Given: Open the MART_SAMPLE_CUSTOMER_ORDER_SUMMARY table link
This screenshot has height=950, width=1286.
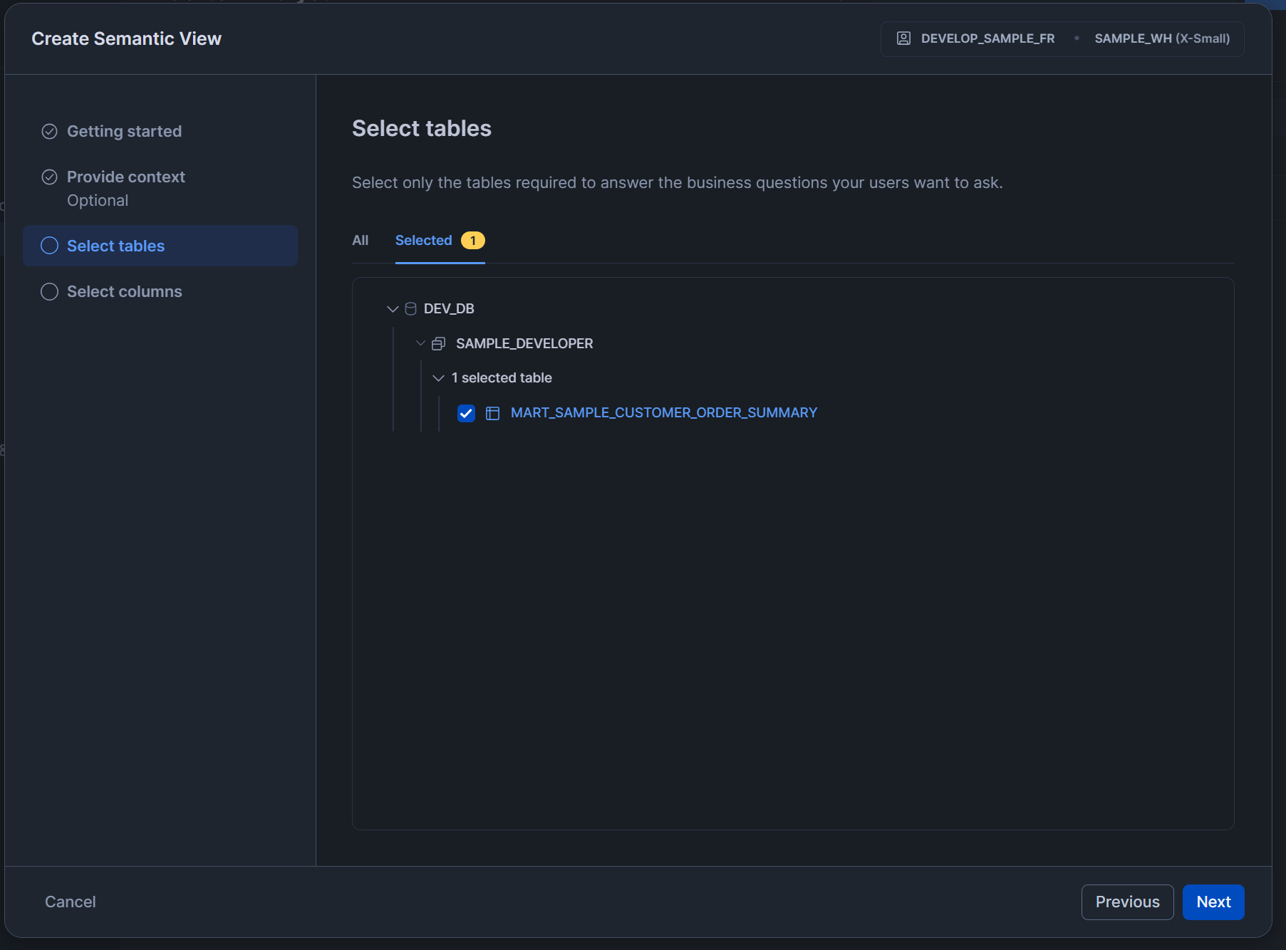Looking at the screenshot, I should [x=663, y=413].
